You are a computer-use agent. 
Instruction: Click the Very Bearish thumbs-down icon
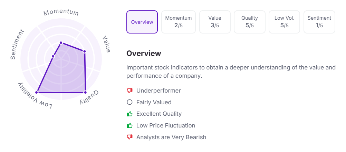[130, 137]
